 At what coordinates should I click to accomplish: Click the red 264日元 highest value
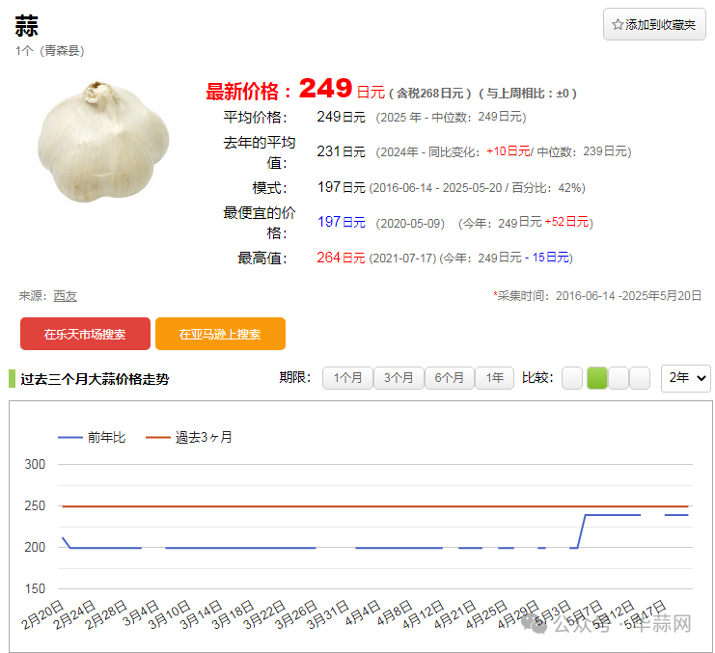[341, 258]
